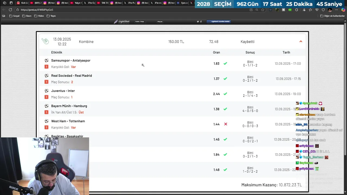Viewport: 347px width, 195px height.
Task: Click the streamer webcam overlay
Action: (44, 166)
